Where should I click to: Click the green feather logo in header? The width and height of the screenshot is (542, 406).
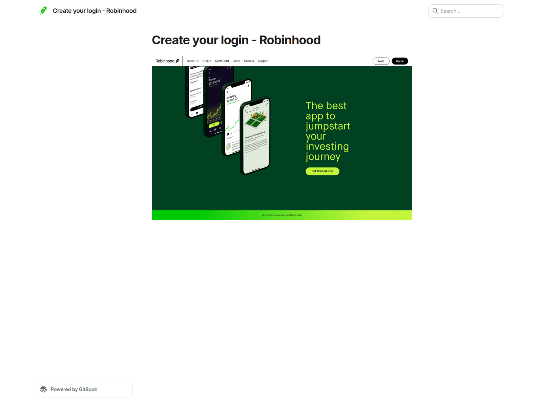[x=43, y=11]
